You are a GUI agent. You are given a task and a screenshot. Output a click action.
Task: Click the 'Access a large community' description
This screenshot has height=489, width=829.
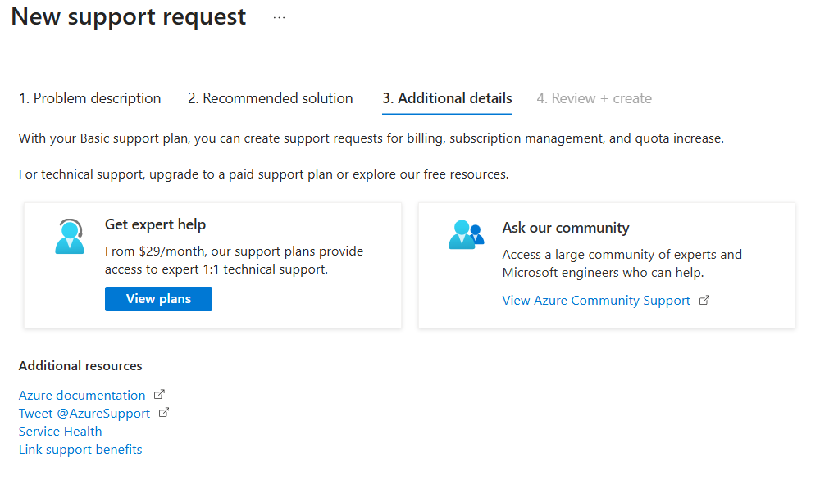622,264
